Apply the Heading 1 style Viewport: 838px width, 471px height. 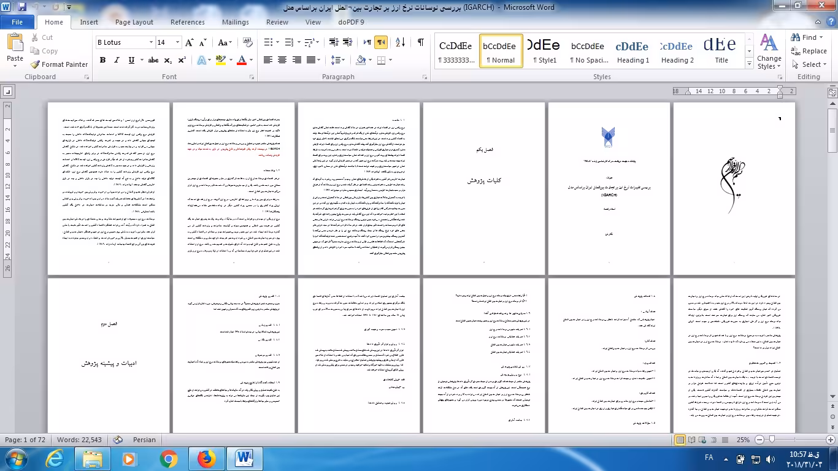point(632,52)
